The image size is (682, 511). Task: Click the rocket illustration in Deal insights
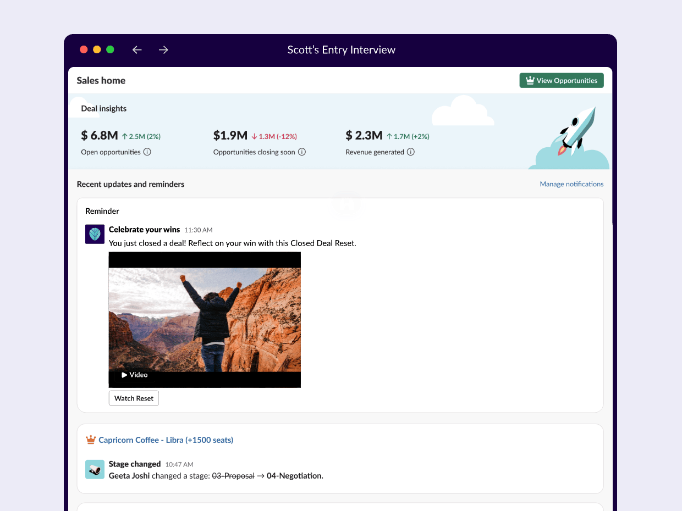(577, 131)
